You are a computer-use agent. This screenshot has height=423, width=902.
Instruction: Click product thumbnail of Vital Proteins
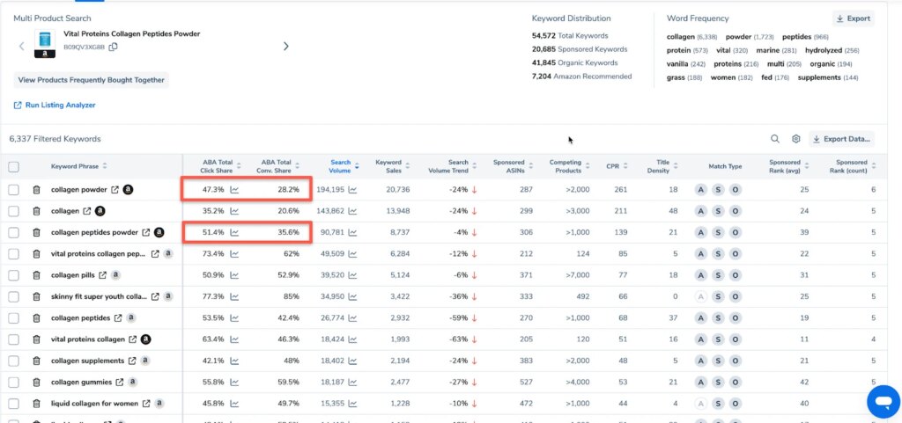pos(45,44)
